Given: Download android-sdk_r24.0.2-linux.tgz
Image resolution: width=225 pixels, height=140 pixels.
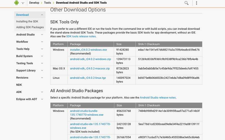Looking at the screenshot, I should pos(88,78).
